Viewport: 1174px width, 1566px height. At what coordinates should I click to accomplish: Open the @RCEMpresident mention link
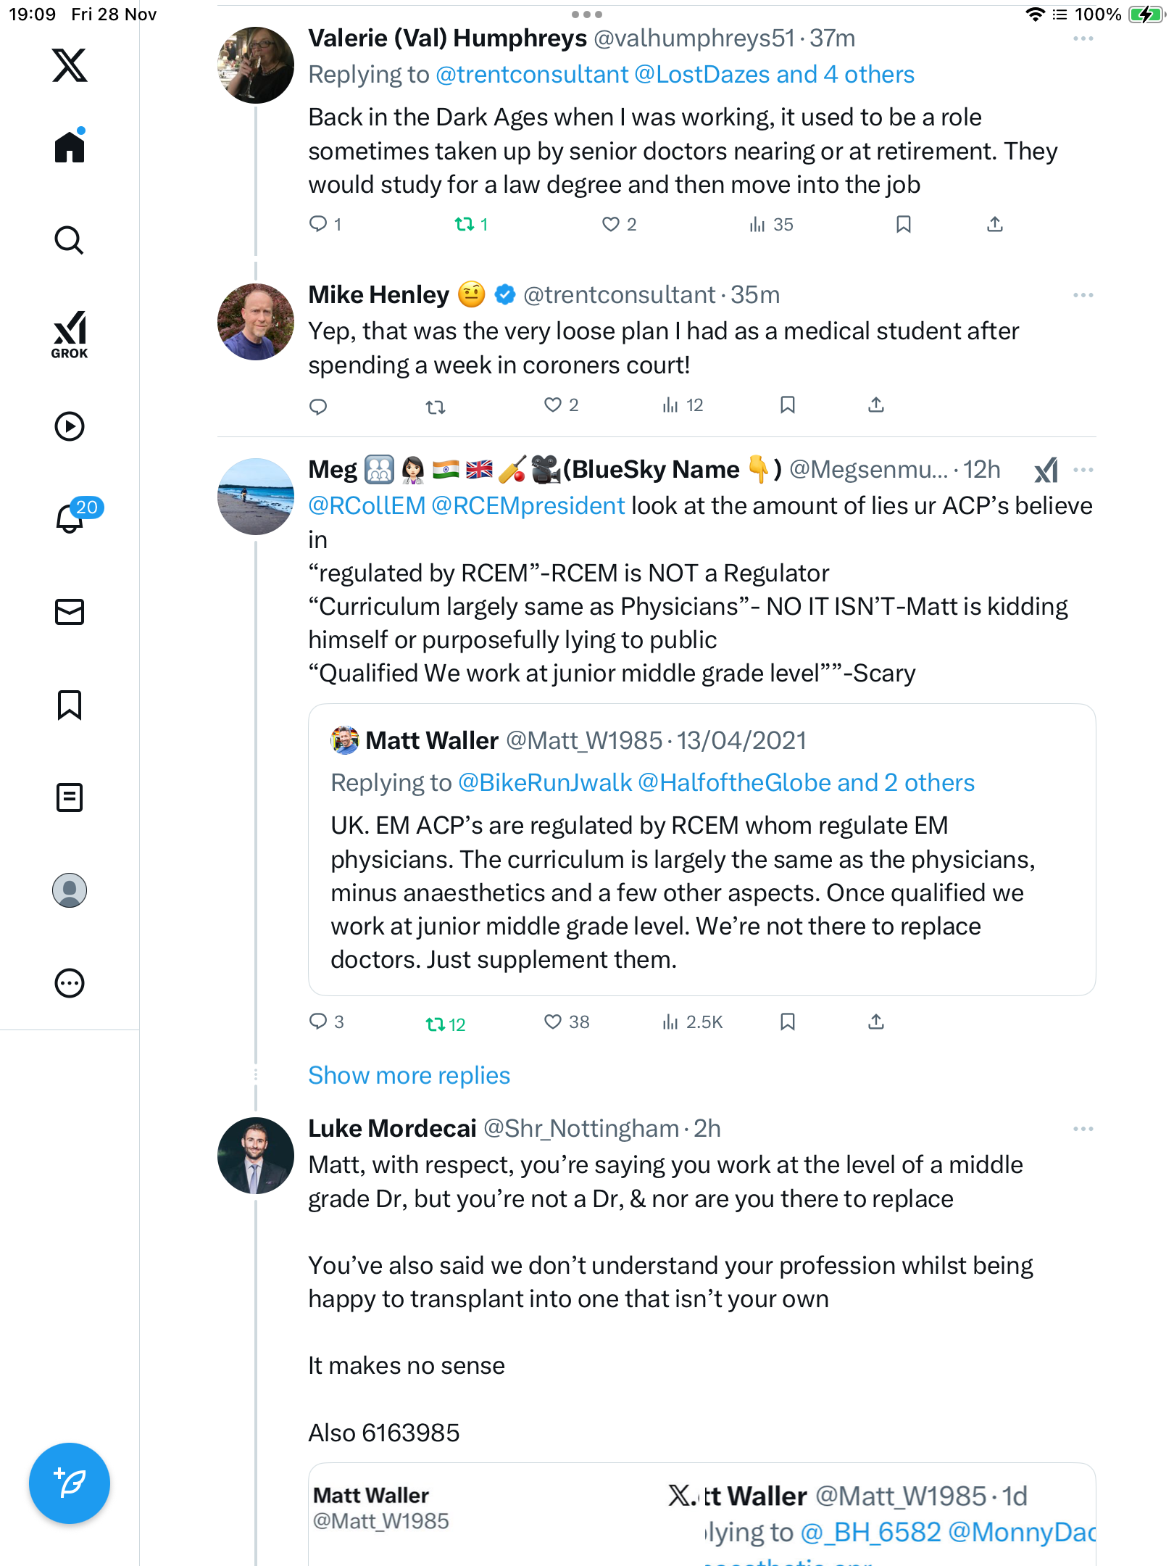click(528, 506)
